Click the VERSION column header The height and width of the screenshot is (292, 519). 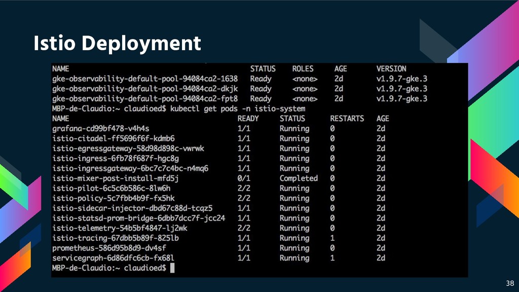click(391, 69)
